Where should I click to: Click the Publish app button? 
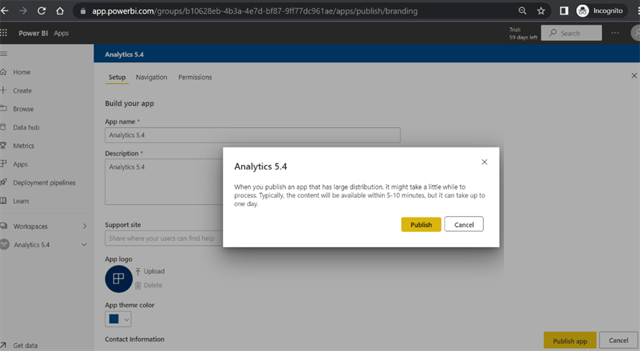pyautogui.click(x=570, y=341)
